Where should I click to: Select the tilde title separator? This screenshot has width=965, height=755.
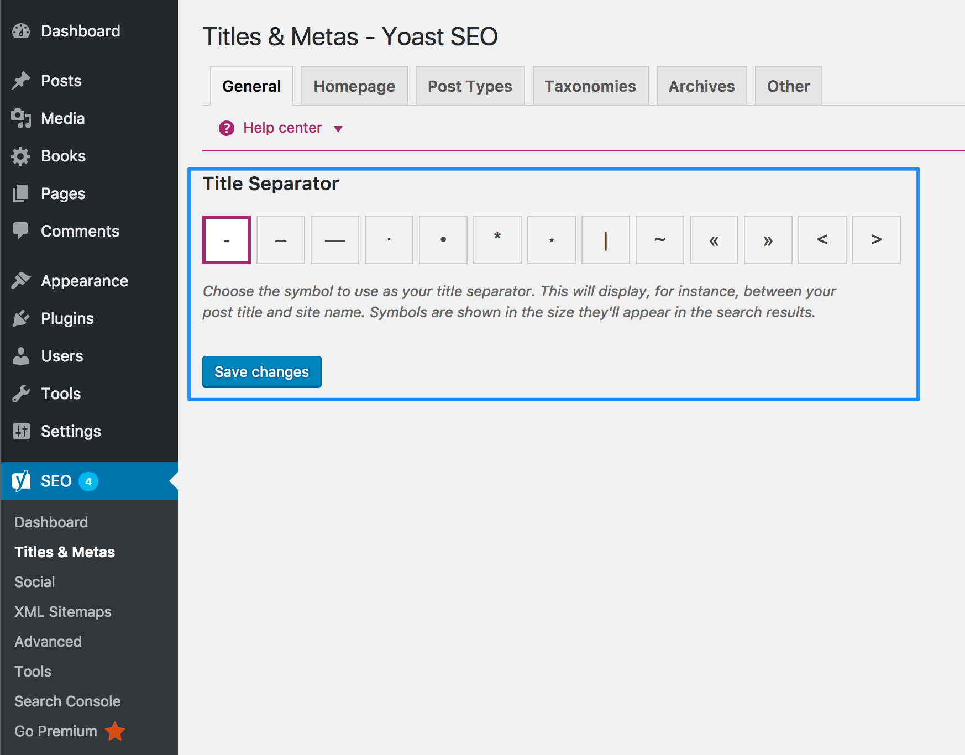pyautogui.click(x=660, y=240)
